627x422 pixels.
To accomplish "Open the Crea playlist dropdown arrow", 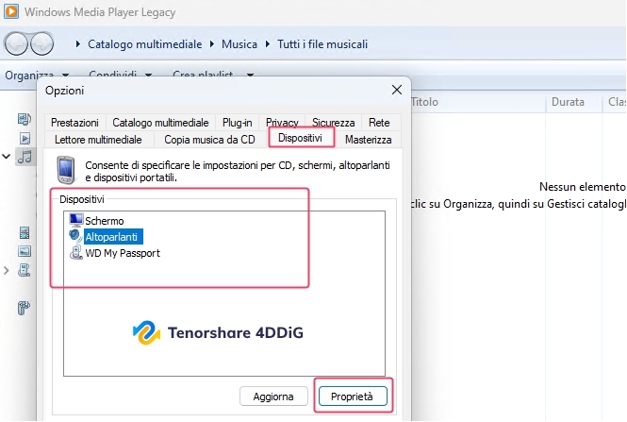I will coord(250,75).
